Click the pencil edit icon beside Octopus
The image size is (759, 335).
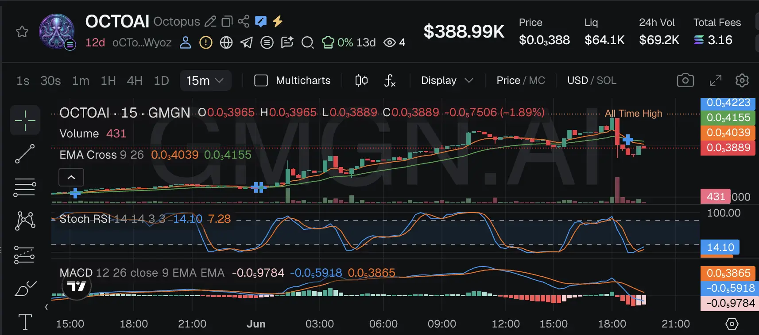point(210,21)
